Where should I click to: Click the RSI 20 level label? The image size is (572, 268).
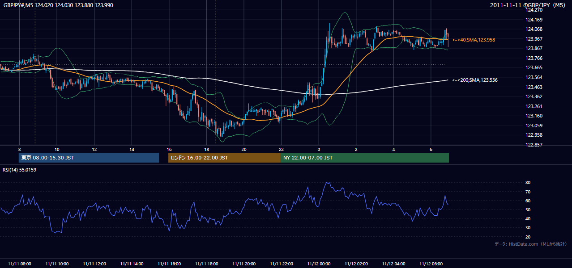[528, 237]
